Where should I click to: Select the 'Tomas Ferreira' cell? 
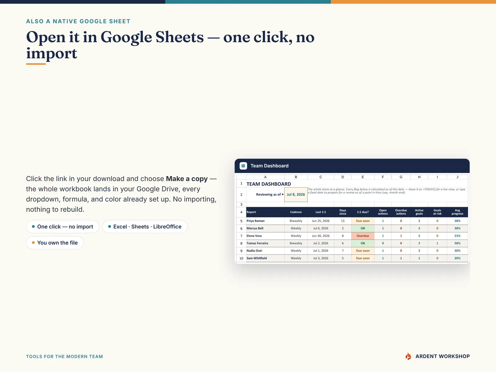[265, 243]
